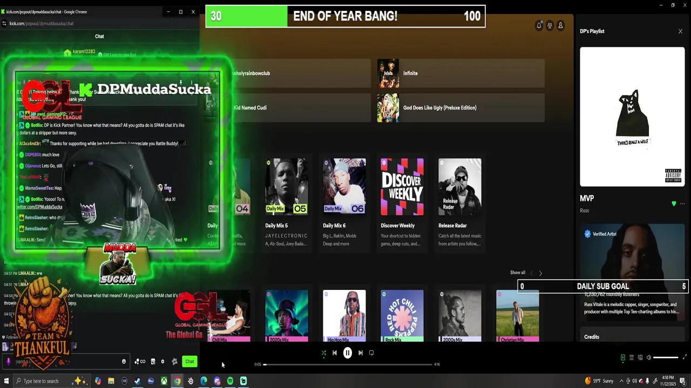Enter Spotify full screen mode

tap(685, 357)
